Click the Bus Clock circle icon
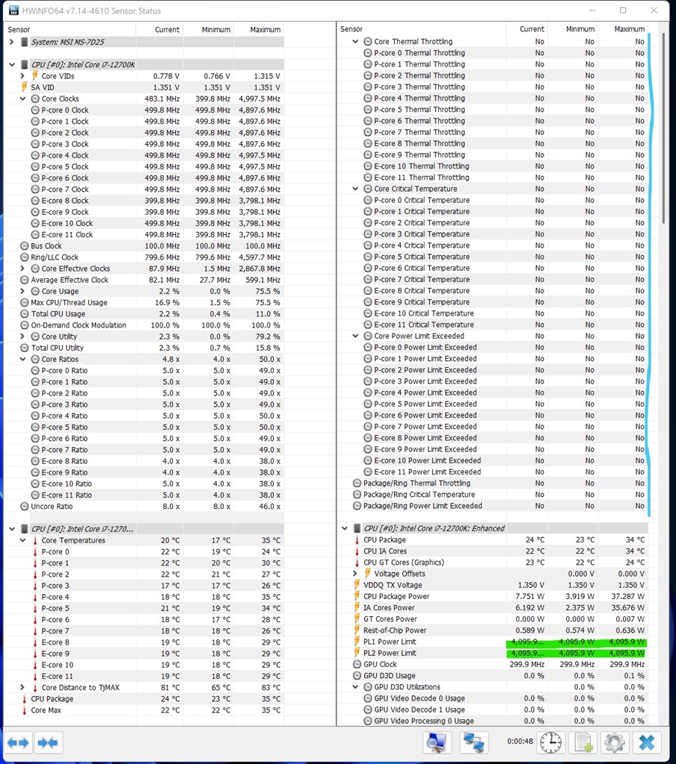Viewport: 676px width, 764px height. coord(25,246)
